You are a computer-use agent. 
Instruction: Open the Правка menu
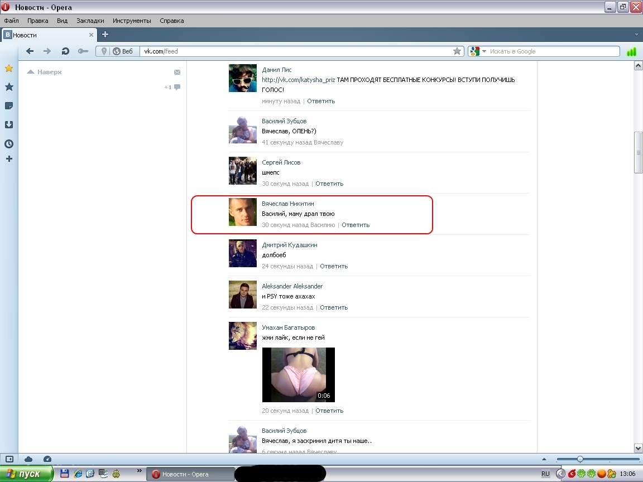pos(38,21)
